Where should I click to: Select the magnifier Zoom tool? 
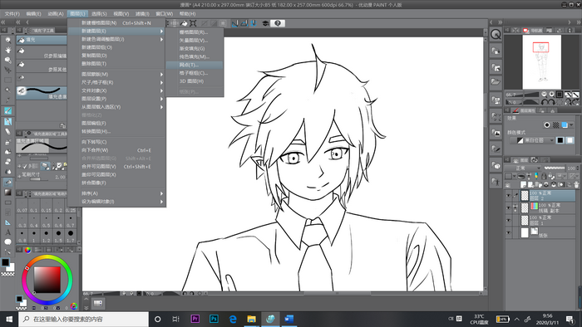[7, 40]
